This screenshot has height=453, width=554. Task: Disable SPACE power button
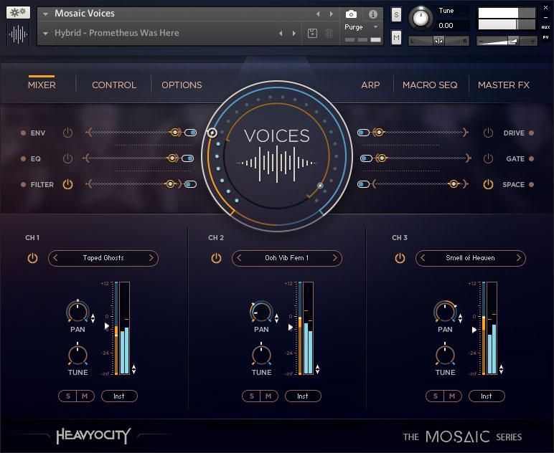(488, 184)
